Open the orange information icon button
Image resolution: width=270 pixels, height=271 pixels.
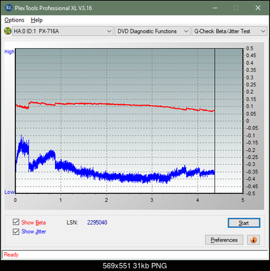(253, 240)
